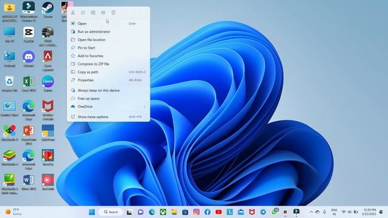
Task: Open File Explorer from the taskbar
Action: 174,212
